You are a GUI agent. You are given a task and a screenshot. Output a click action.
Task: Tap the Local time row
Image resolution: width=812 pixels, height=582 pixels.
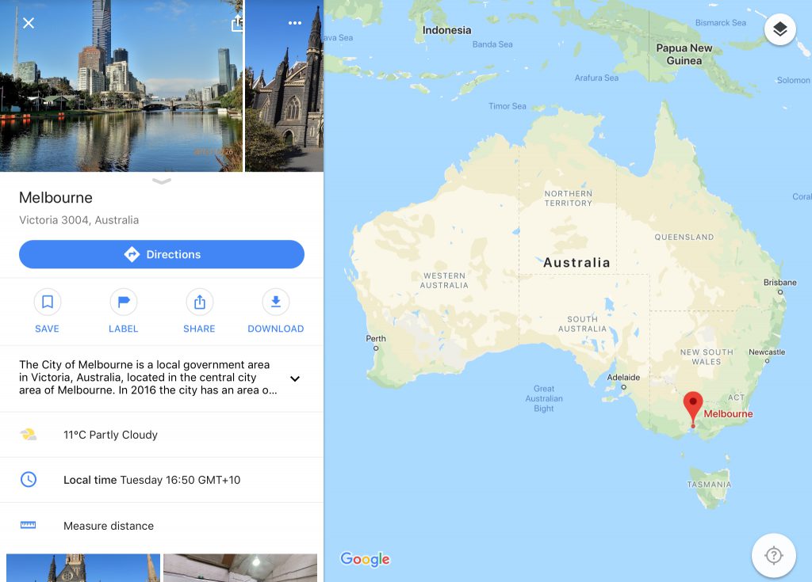pos(162,480)
